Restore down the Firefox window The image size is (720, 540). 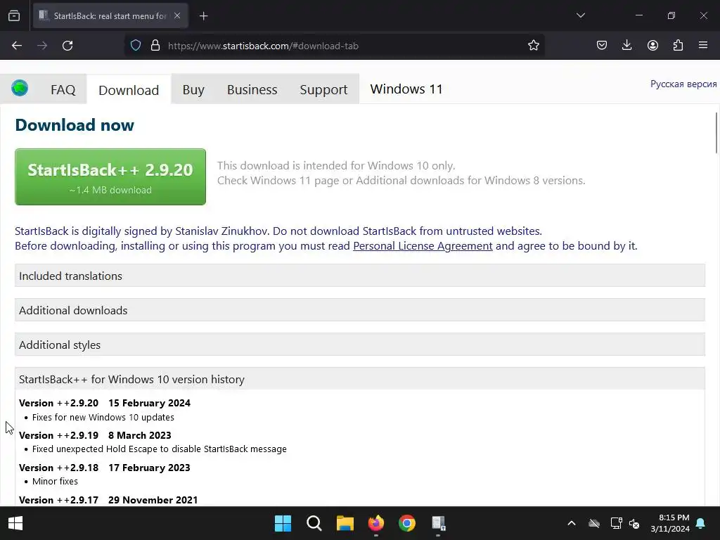(x=671, y=15)
